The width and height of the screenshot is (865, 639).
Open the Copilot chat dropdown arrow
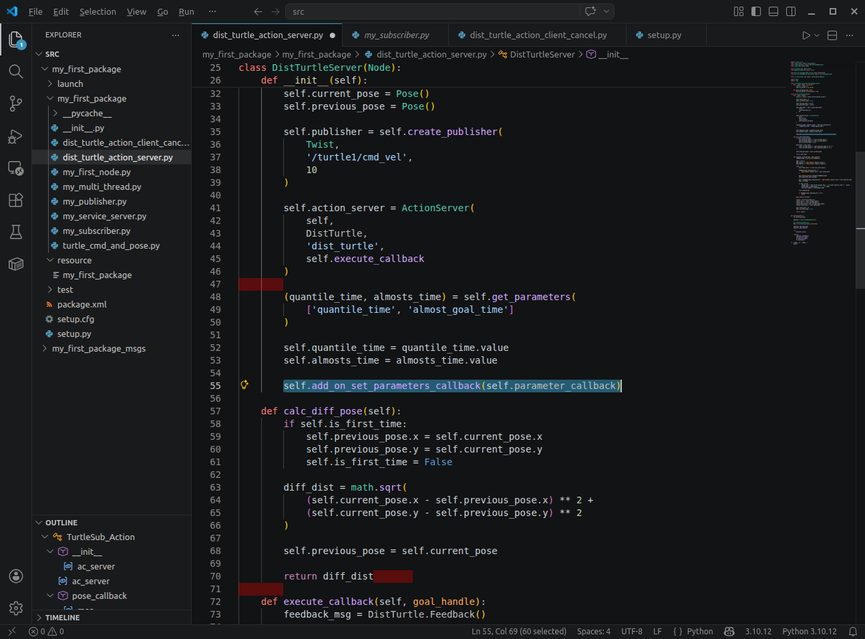tap(607, 11)
